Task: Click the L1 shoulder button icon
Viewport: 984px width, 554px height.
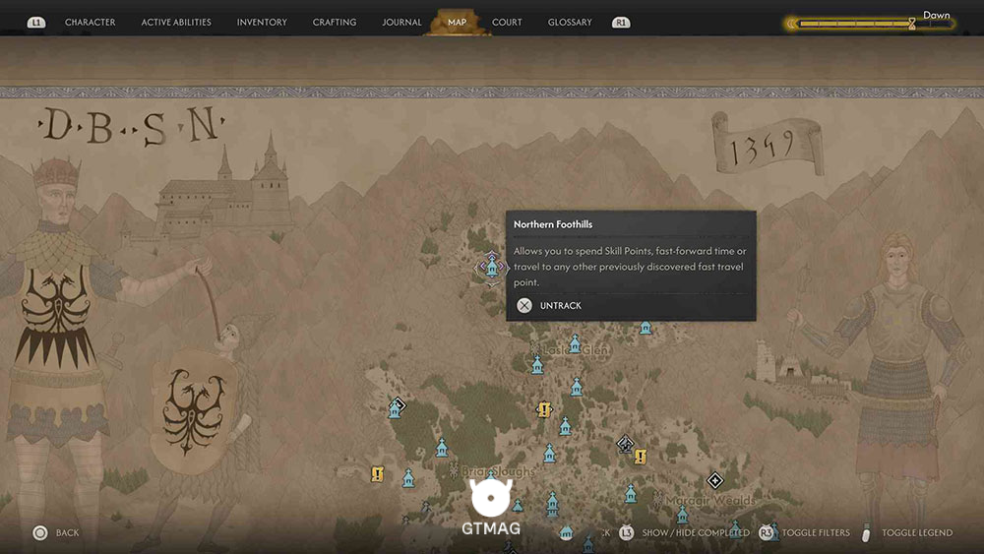Action: coord(36,23)
